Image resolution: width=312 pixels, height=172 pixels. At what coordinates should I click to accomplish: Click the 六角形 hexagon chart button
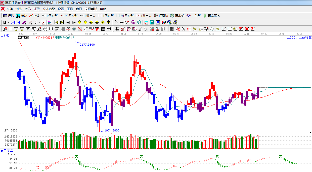(x=194, y=16)
